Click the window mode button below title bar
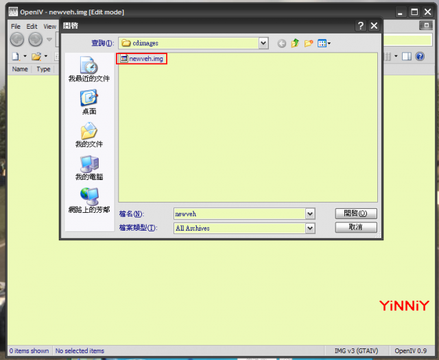Viewport: 439px width, 360px height. tap(426, 26)
